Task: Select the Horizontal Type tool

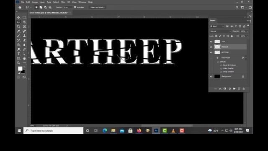Action: click(18, 54)
